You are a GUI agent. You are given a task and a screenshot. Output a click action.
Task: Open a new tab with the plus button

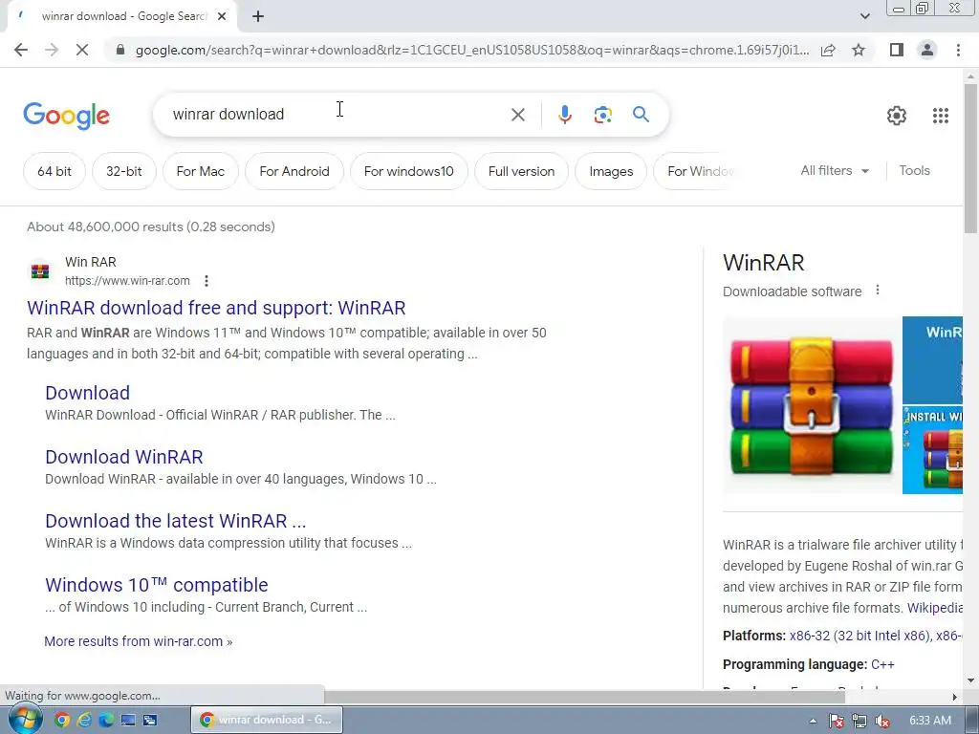258,16
